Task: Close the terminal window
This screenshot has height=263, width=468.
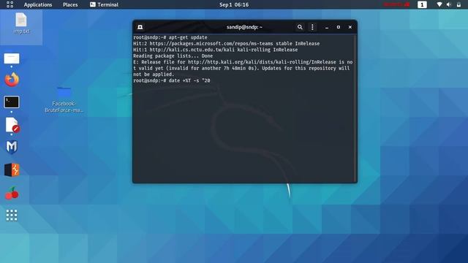Action: click(350, 27)
